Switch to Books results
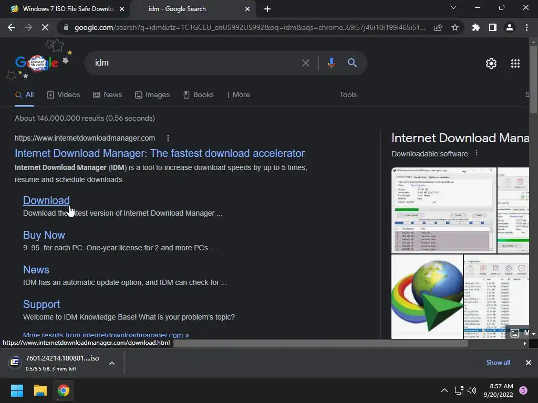This screenshot has height=403, width=538. tap(198, 95)
